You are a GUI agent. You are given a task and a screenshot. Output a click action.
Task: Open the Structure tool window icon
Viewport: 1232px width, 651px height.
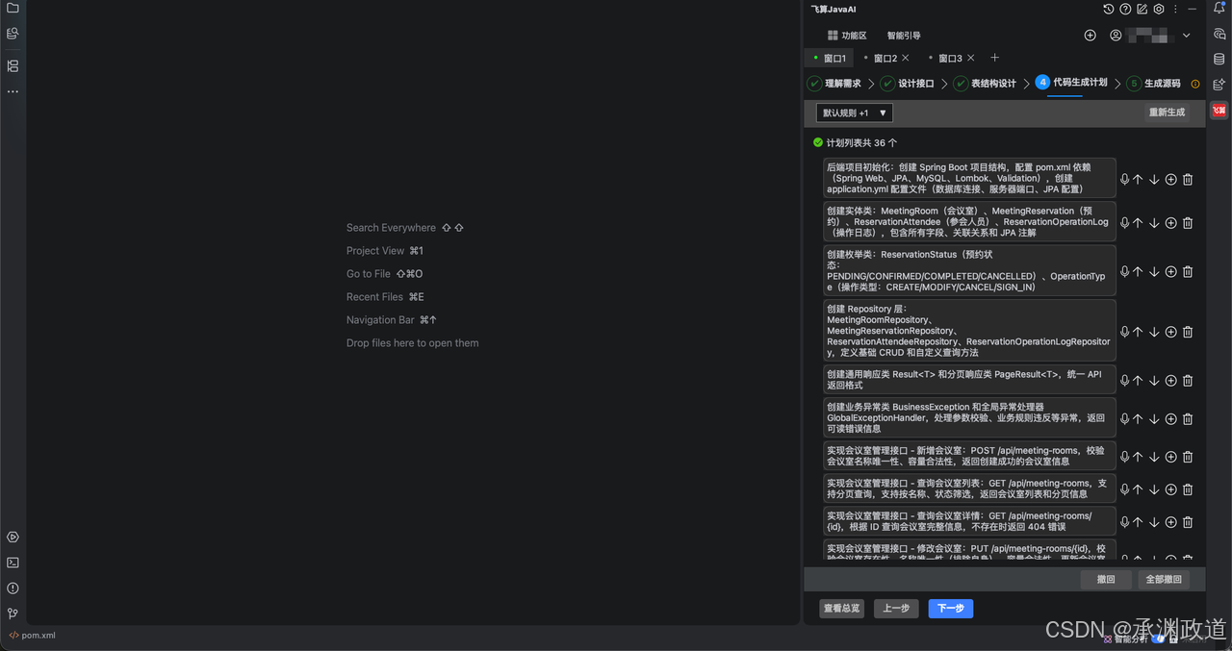pyautogui.click(x=13, y=65)
